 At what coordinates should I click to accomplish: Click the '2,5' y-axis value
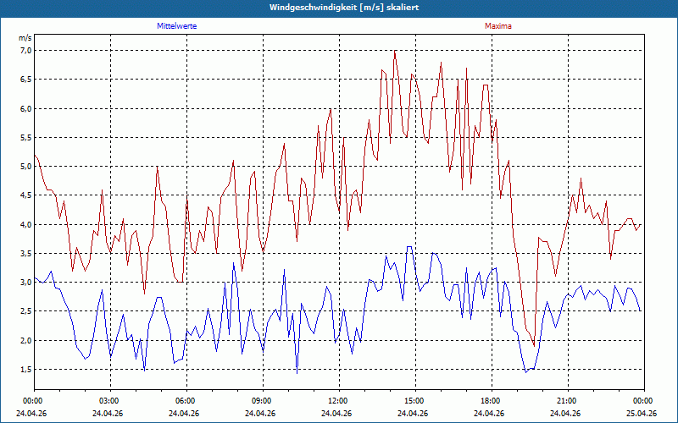click(x=26, y=311)
